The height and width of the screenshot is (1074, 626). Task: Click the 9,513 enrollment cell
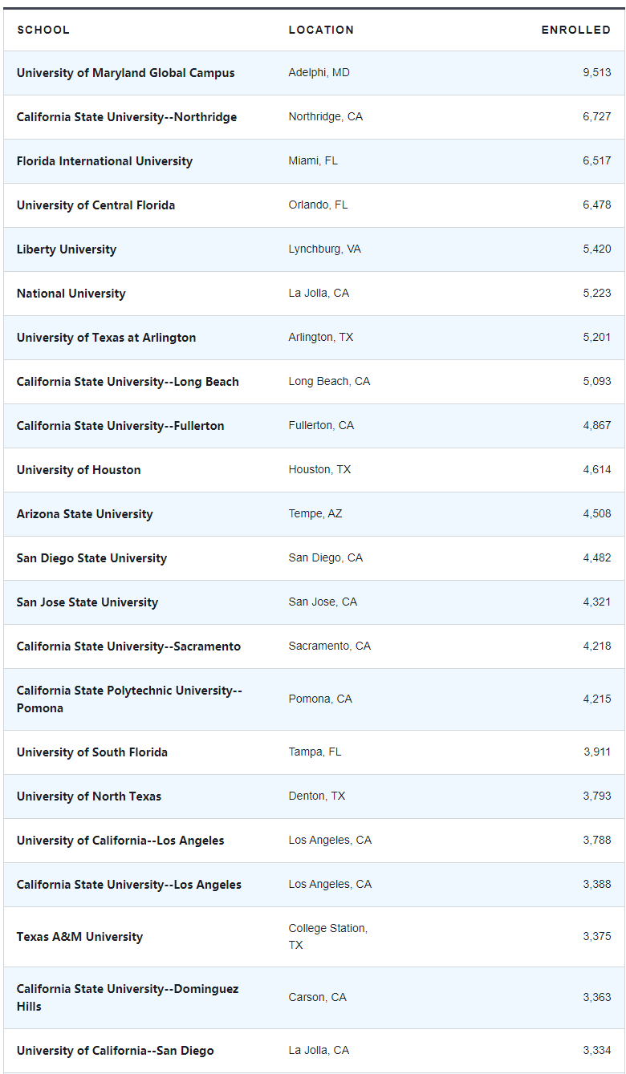click(596, 73)
